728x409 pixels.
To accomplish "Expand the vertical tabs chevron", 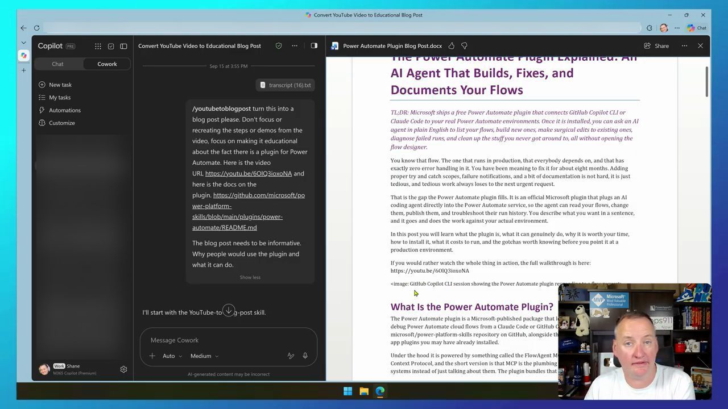I will tap(23, 43).
